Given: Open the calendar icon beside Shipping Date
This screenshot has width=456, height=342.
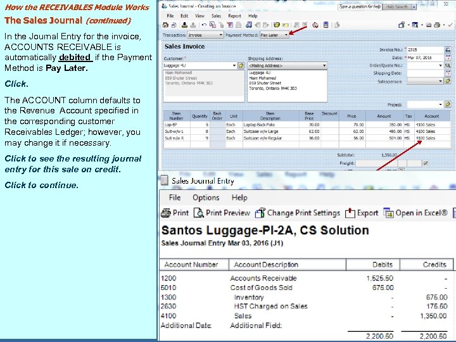Looking at the screenshot, I should tap(448, 73).
